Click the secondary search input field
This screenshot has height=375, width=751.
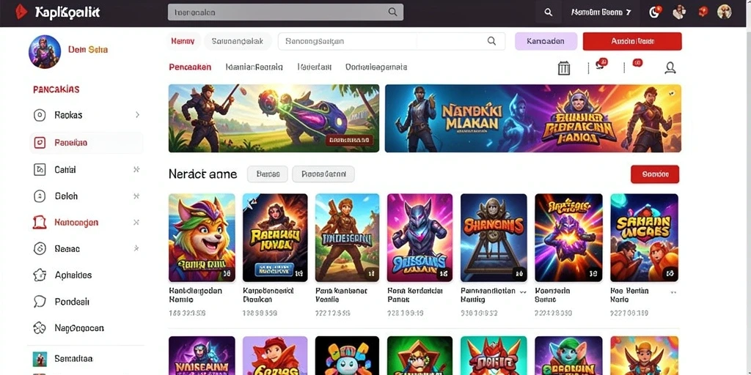(x=392, y=41)
